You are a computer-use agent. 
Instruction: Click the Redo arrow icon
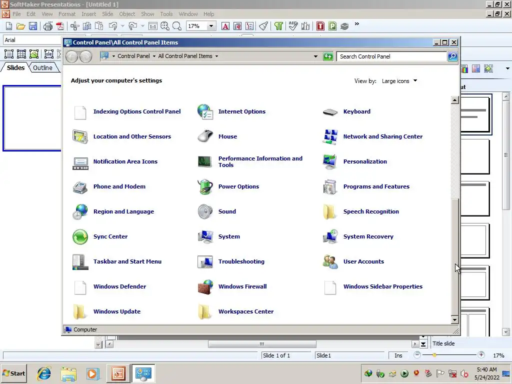[x=132, y=26]
